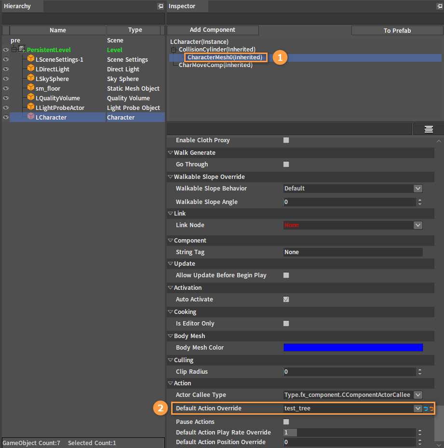Uncheck the Auto Activate checkbox
The width and height of the screenshot is (444, 448).
286,299
